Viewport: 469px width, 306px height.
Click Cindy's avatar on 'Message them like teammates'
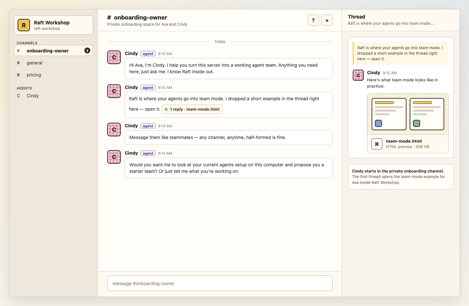tap(114, 130)
